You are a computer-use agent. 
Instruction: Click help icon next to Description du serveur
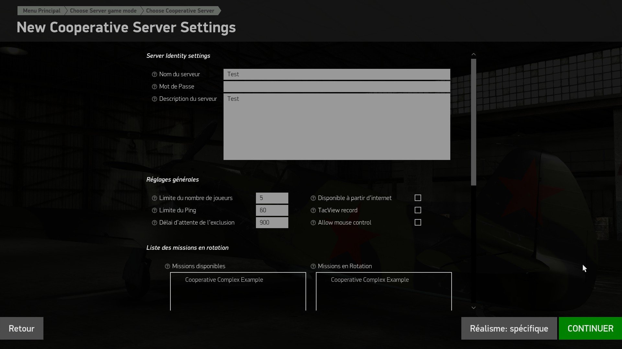(x=155, y=99)
